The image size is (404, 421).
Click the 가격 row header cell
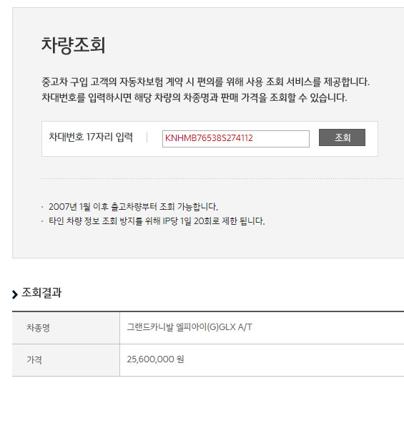pyautogui.click(x=66, y=360)
